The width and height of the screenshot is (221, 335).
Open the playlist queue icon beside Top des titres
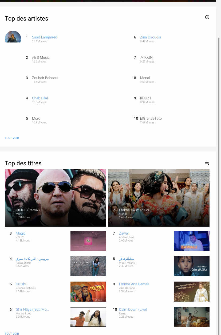[207, 163]
